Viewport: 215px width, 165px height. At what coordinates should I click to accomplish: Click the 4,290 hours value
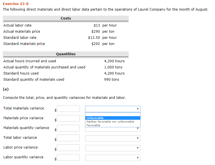coord(114,73)
